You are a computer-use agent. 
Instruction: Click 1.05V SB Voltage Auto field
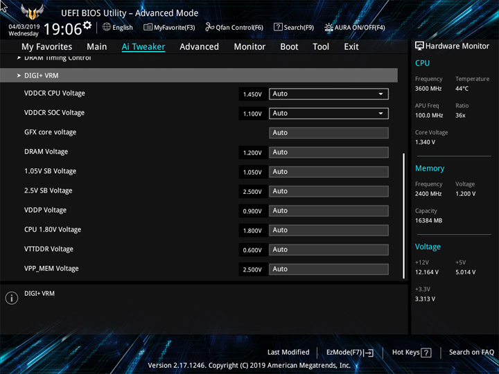point(329,172)
